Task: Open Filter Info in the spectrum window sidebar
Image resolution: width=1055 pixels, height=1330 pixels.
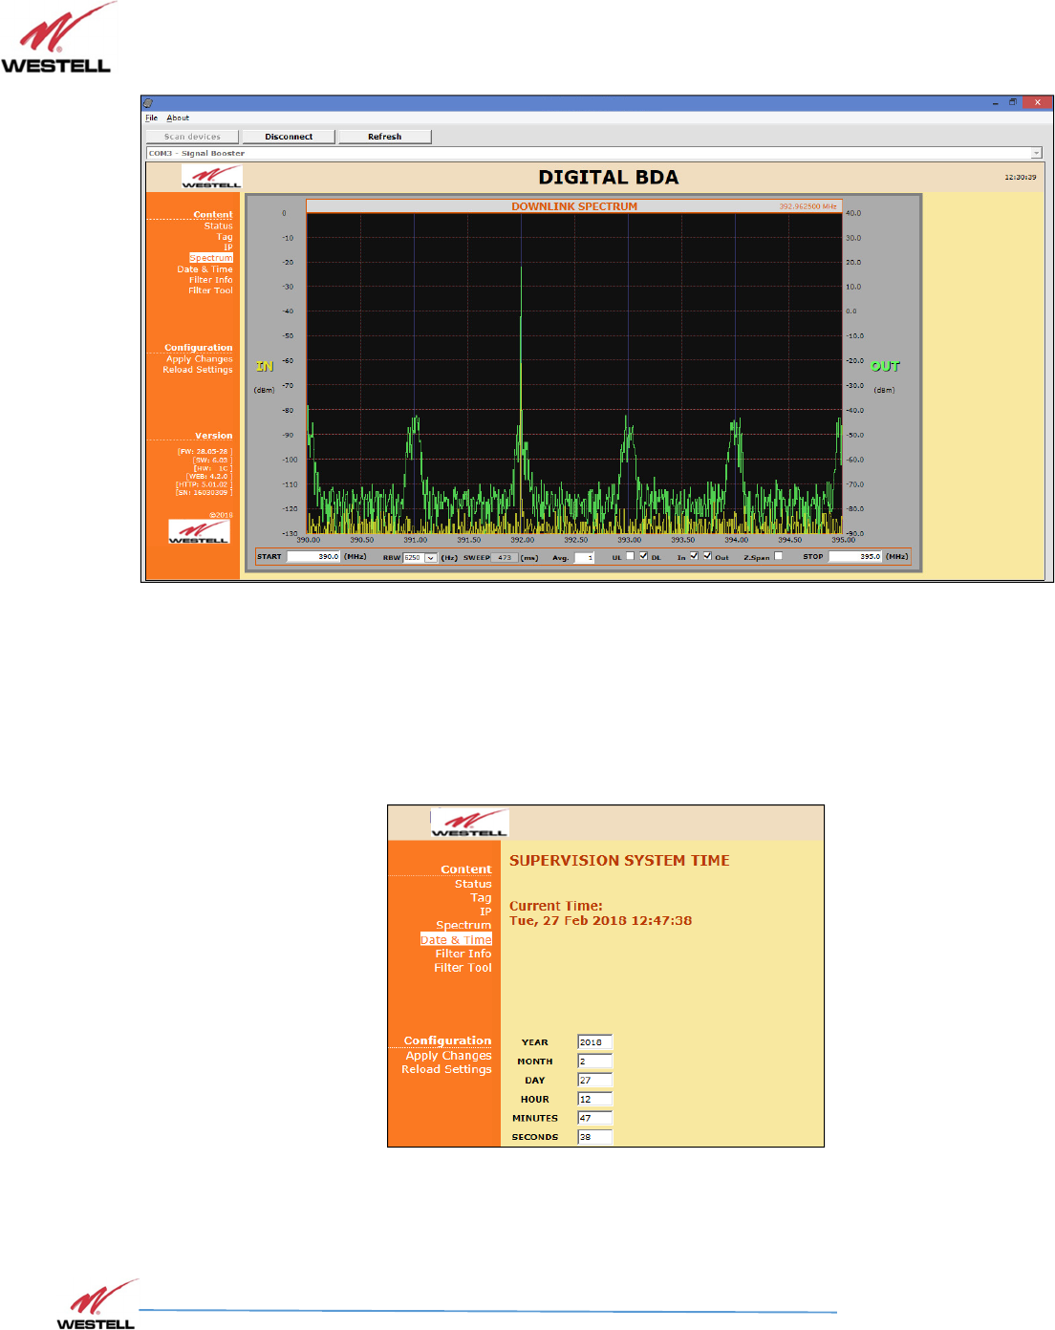Action: (x=210, y=280)
